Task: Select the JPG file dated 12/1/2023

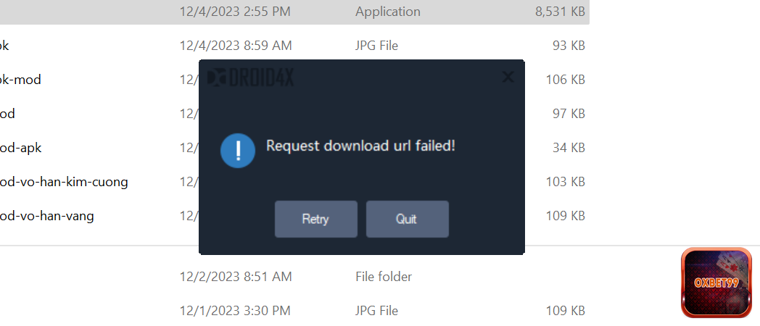Action: (x=376, y=311)
